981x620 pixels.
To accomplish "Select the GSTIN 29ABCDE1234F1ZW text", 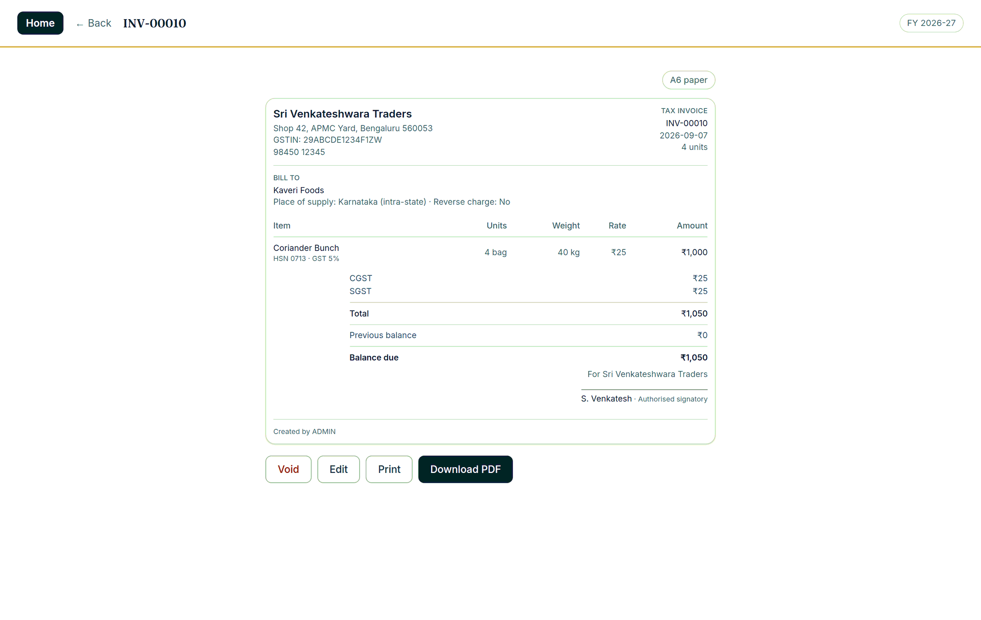I will (x=327, y=140).
